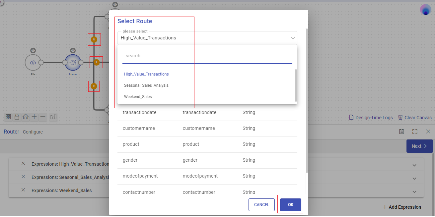Click the fullscreen icon in Router panel

(415, 132)
